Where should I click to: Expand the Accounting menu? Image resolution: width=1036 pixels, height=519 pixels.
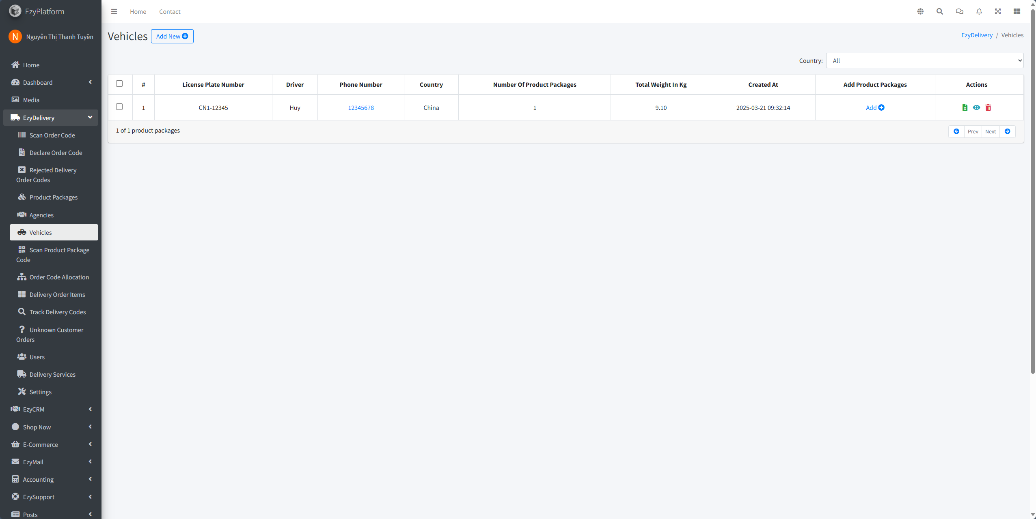pos(51,479)
